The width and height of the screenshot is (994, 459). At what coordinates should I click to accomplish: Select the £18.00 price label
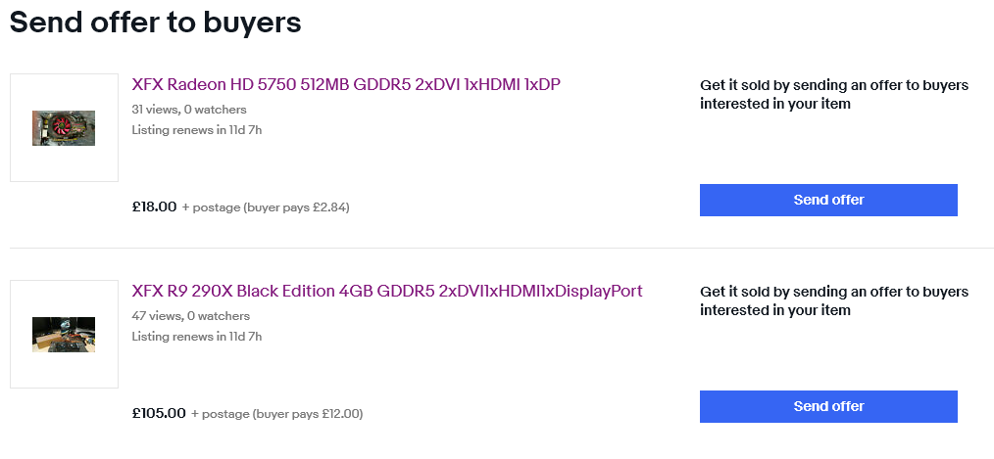pyautogui.click(x=155, y=207)
